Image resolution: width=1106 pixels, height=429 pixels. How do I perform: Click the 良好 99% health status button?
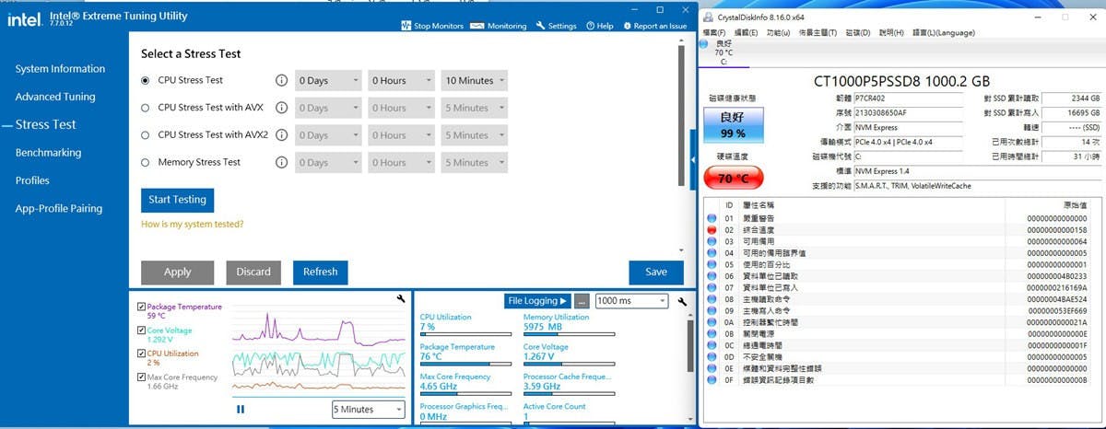[733, 124]
